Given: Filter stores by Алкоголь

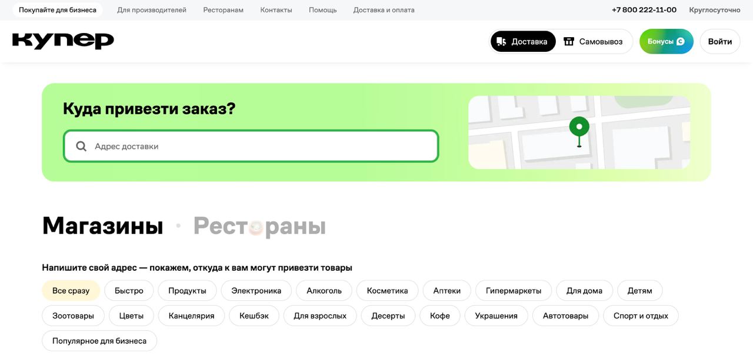Looking at the screenshot, I should click(324, 291).
